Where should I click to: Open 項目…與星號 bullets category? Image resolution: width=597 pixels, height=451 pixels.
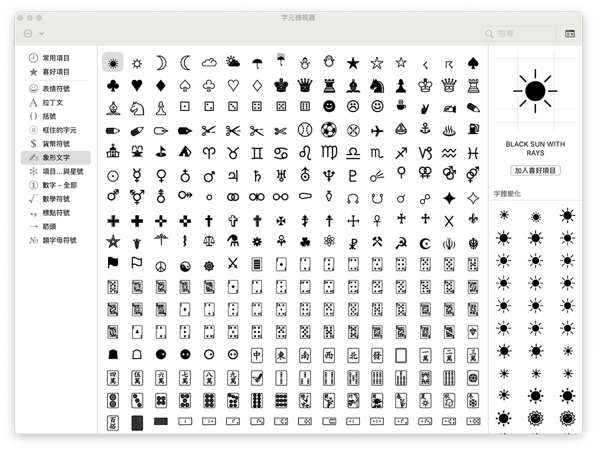56,171
